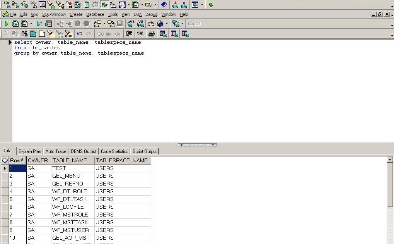The height and width of the screenshot is (244, 394).
Task: Click the Cancel button
Action: point(194,23)
